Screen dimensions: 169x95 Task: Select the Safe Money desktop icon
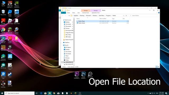click(x=3, y=66)
